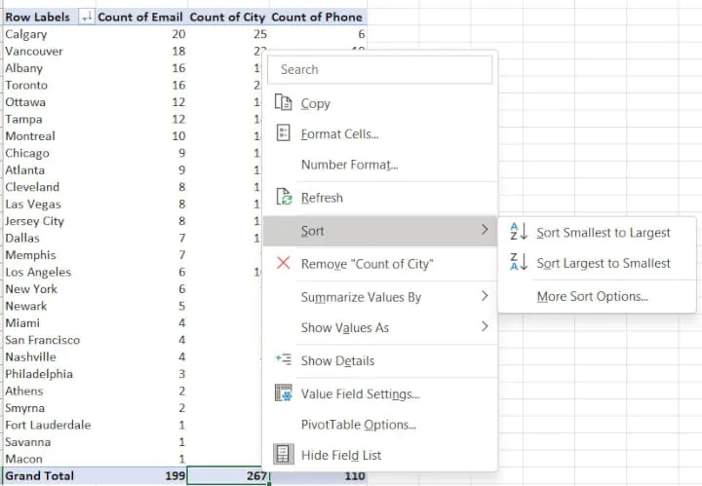
Task: Click the context menu Search box
Action: pos(379,69)
